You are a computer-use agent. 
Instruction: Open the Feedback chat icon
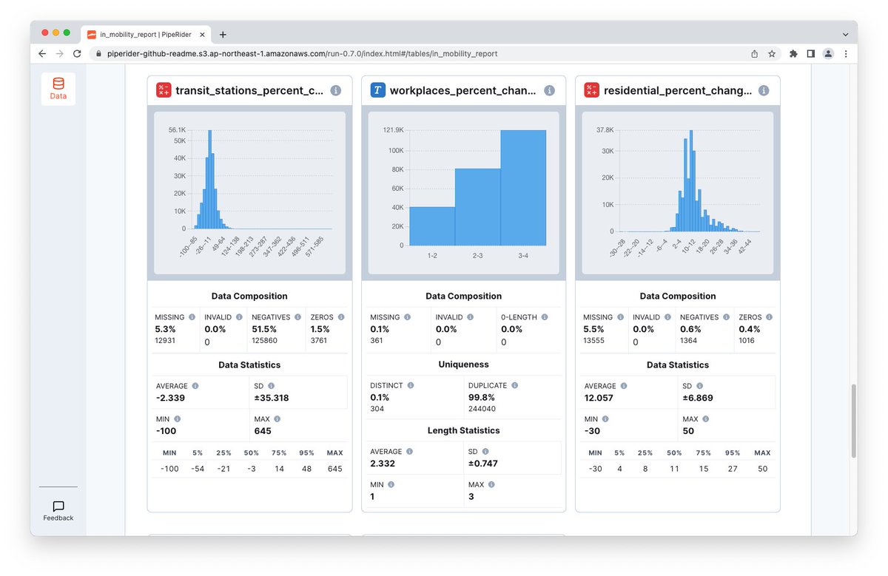58,506
